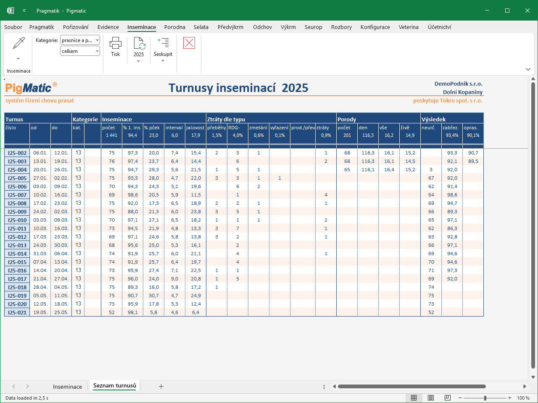Click the Excel icon in title bar
Viewport: 538px width, 403px height.
point(11,10)
